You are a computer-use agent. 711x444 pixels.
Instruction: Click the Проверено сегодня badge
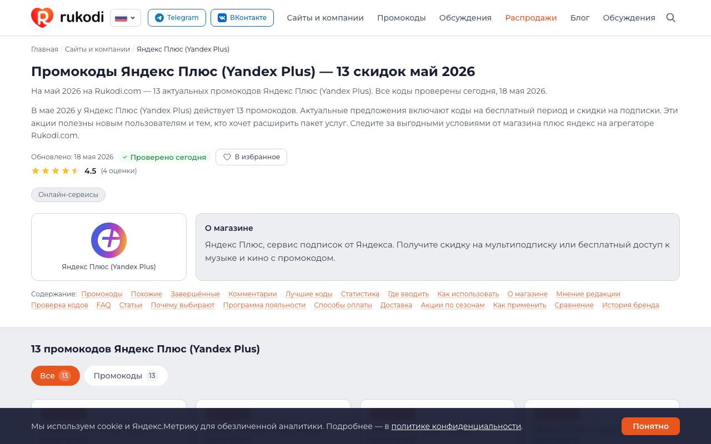164,157
